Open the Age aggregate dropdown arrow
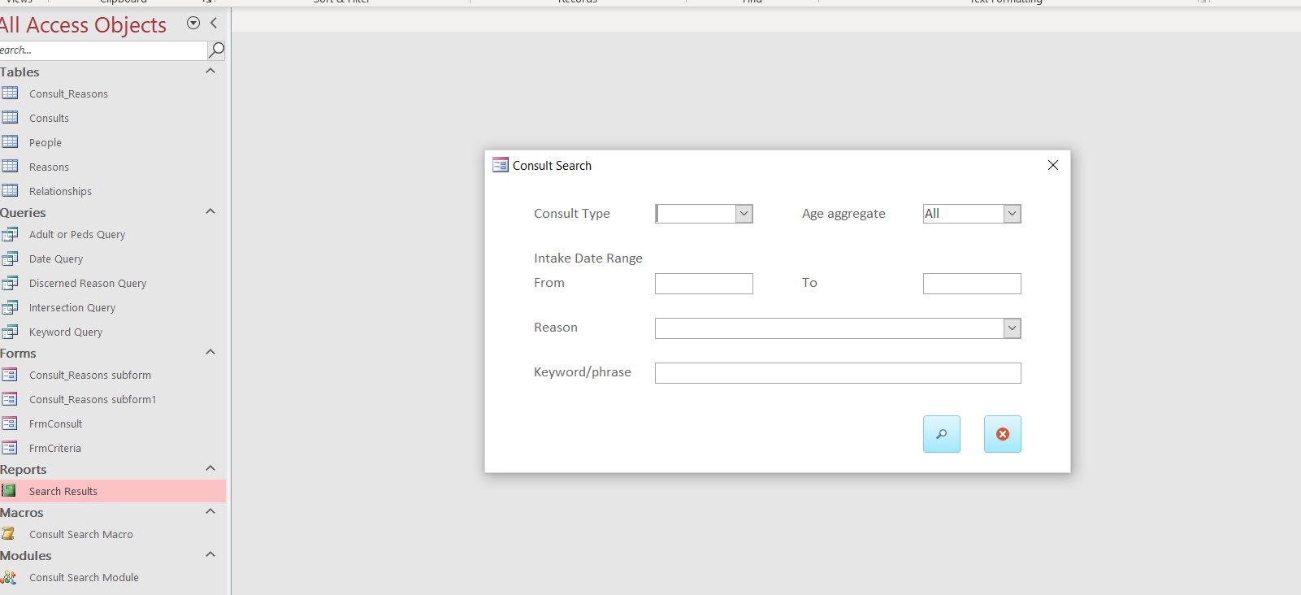The width and height of the screenshot is (1301, 595). pos(1012,214)
